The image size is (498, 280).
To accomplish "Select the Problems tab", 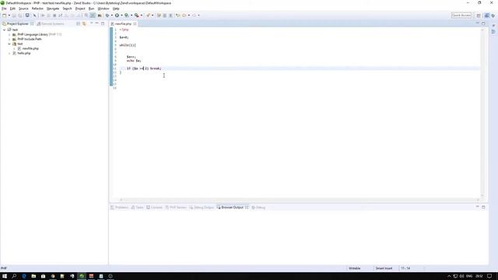I will click(x=119, y=208).
